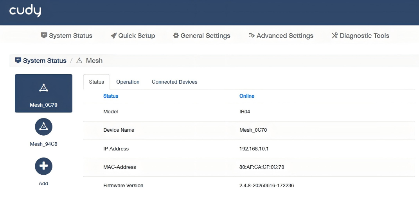The height and width of the screenshot is (204, 419).
Task: Select the Mesh_0C70 node icon
Action: [x=44, y=88]
